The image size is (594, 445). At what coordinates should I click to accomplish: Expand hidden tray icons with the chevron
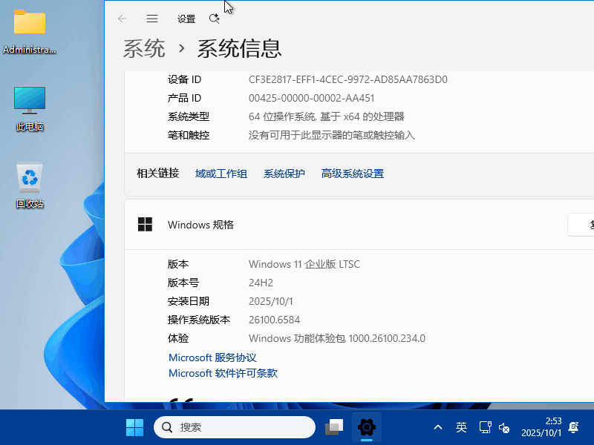click(437, 427)
